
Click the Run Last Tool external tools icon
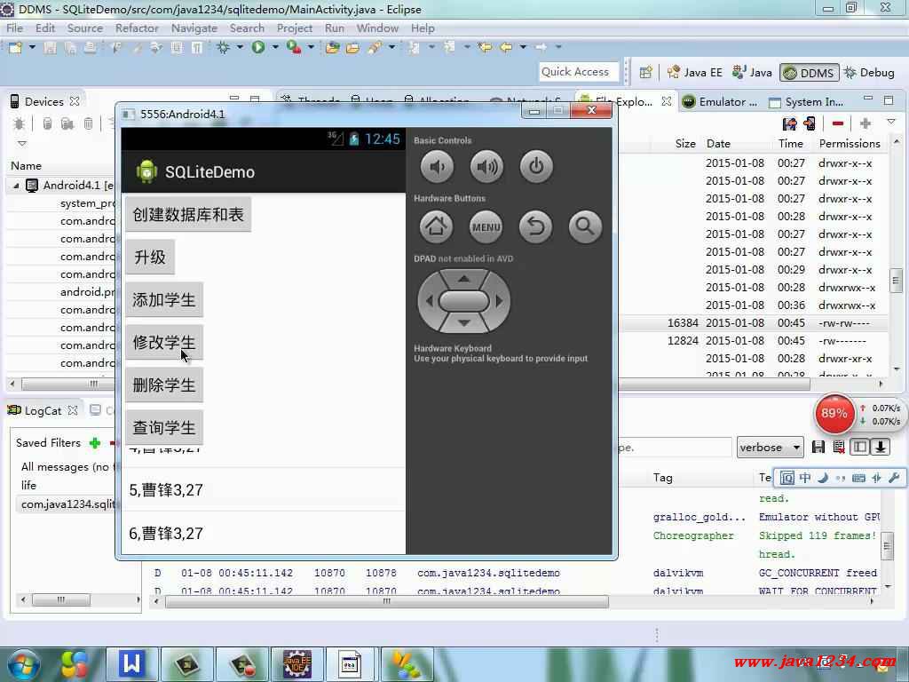point(293,48)
